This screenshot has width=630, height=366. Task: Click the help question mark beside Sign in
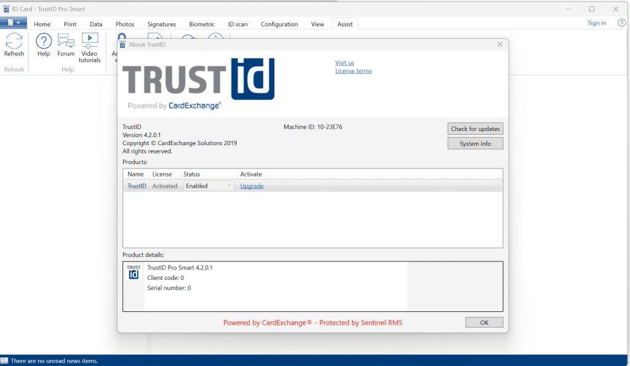(x=621, y=23)
